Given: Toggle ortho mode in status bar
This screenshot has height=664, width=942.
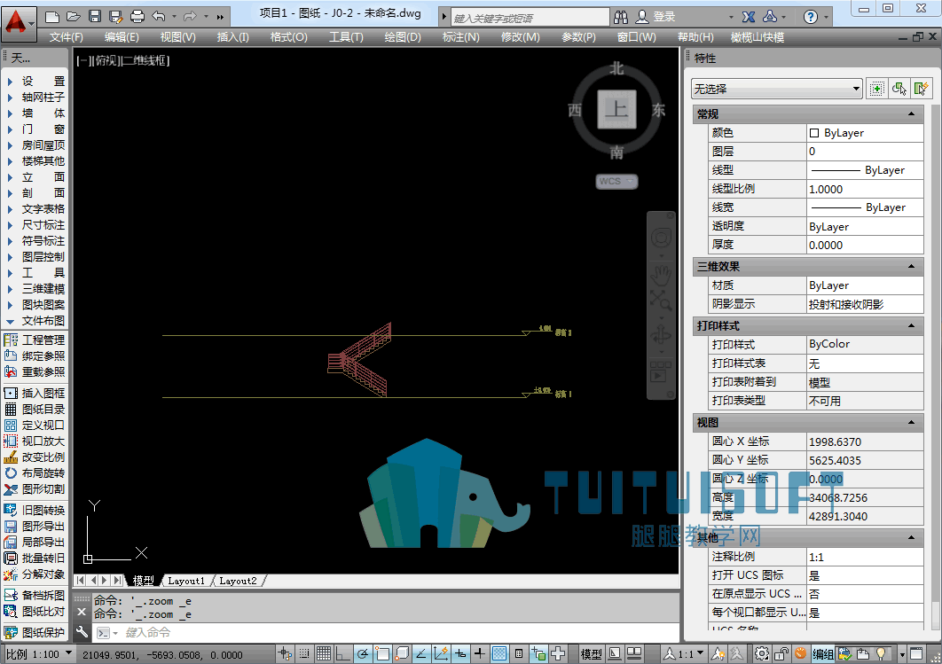Looking at the screenshot, I should 343,653.
